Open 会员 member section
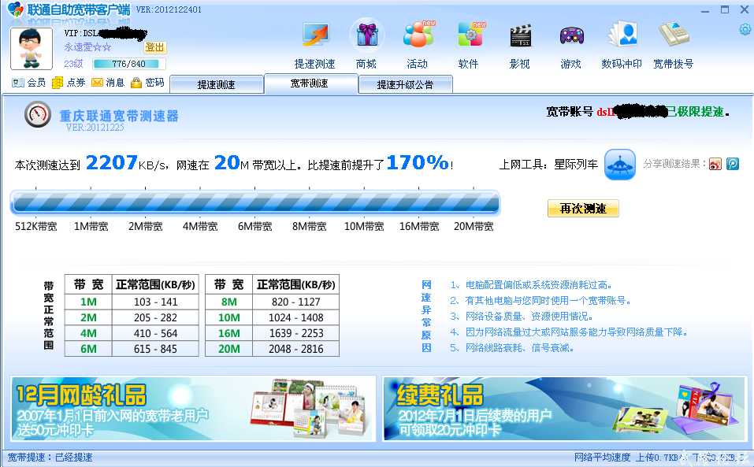Screen dimensions: 754x467 point(29,83)
